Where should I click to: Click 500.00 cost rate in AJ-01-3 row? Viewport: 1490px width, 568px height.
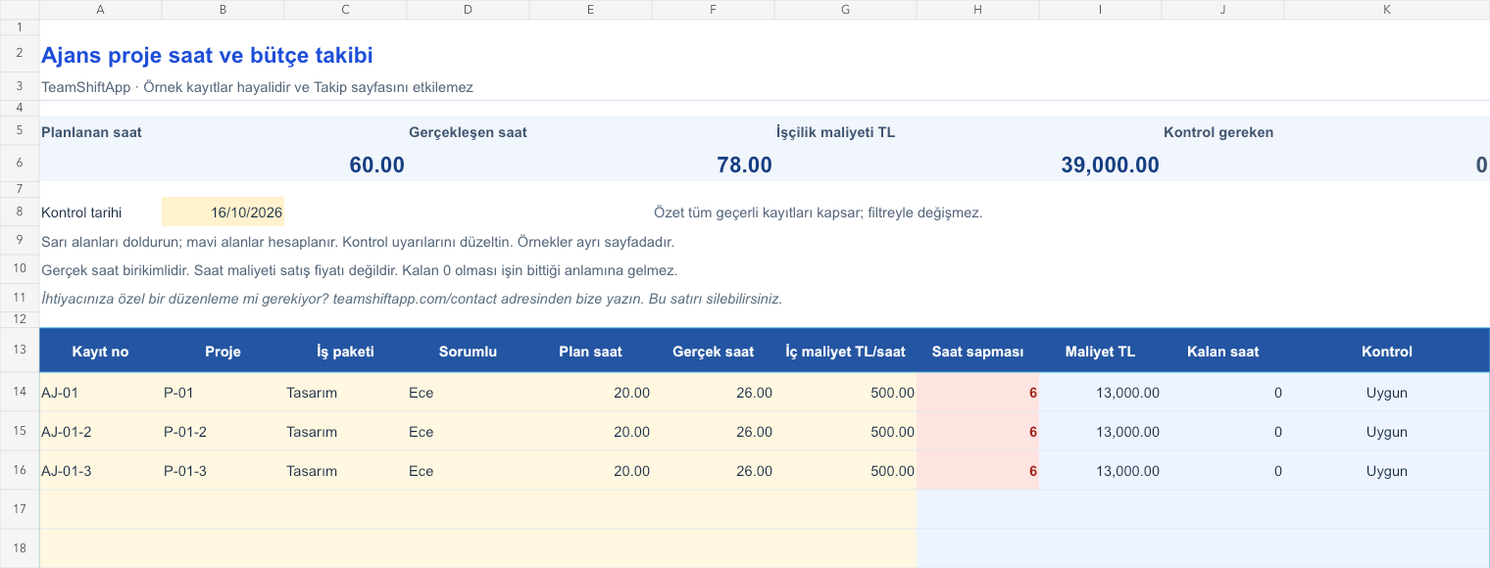click(845, 471)
